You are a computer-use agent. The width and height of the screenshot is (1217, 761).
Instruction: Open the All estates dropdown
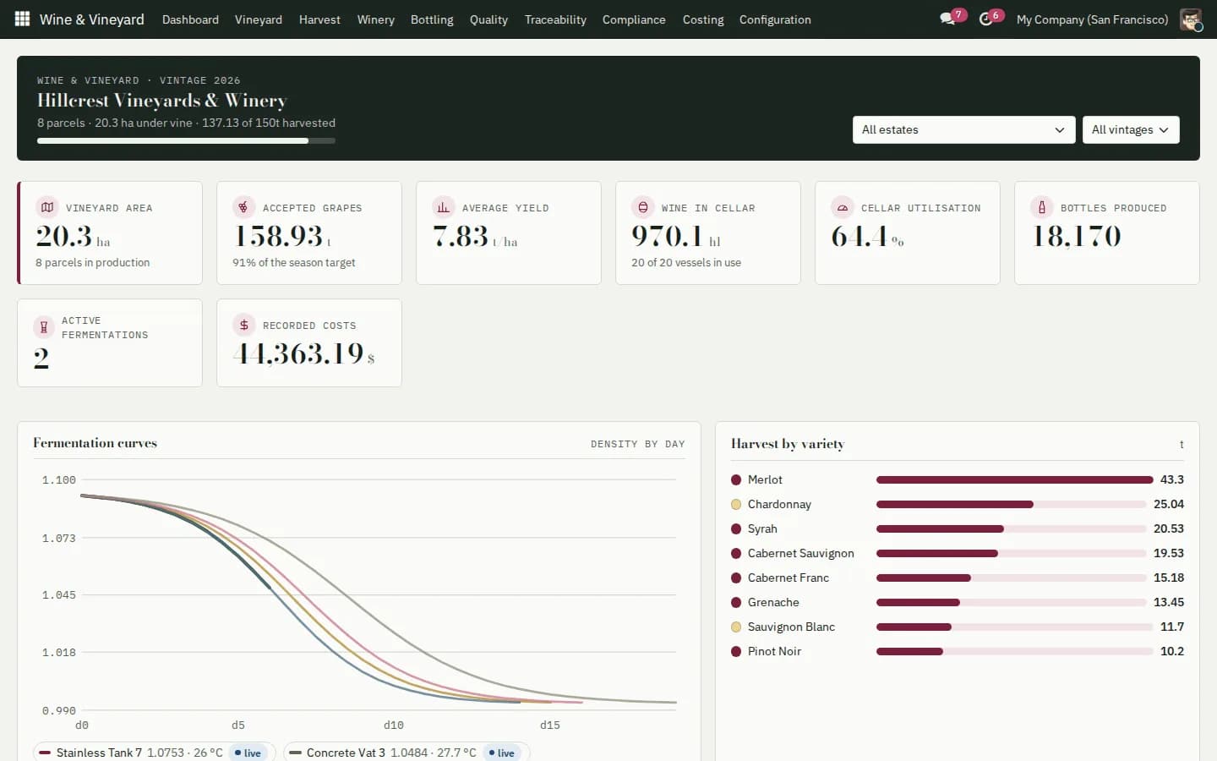point(963,129)
